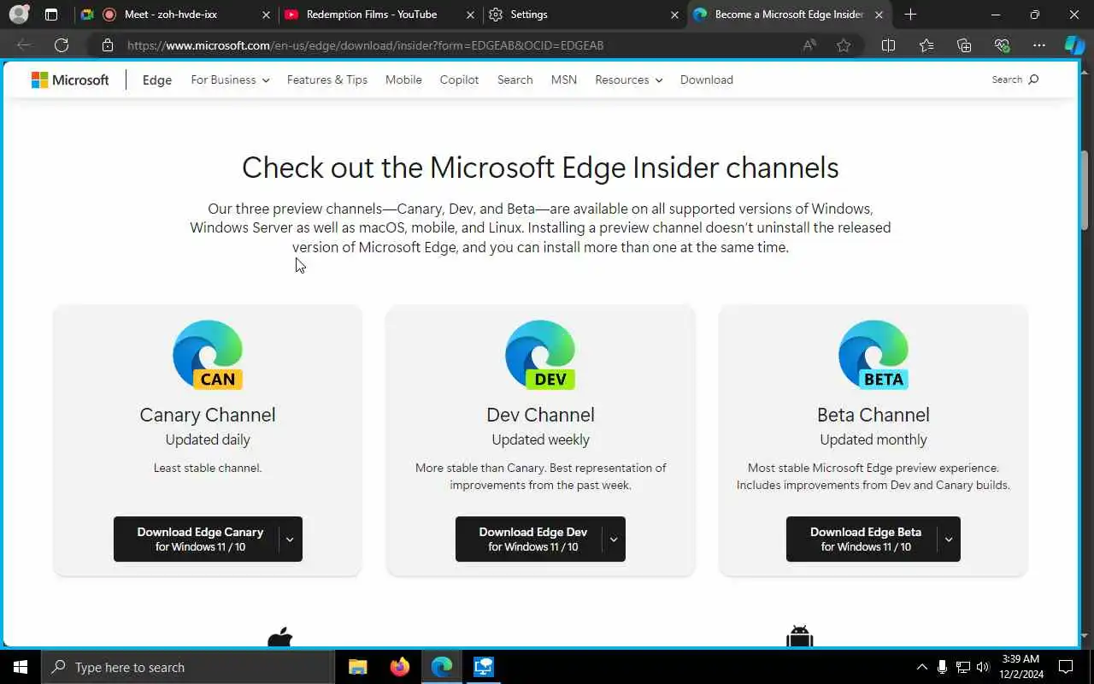This screenshot has width=1094, height=684.
Task: Open the browser profile avatar
Action: pos(19,15)
